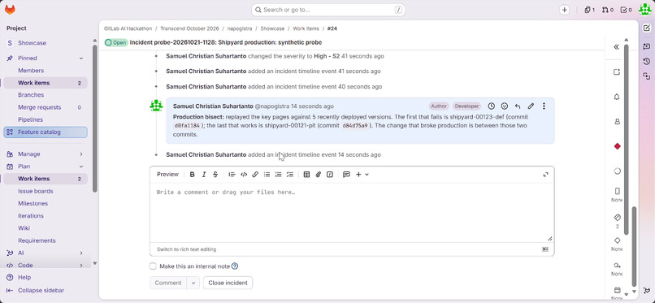The height and width of the screenshot is (303, 655).
Task: Add a bullet list
Action: (x=267, y=175)
